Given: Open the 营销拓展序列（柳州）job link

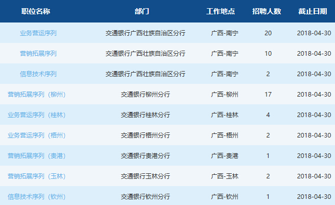Looking at the screenshot, I should pos(37,95).
